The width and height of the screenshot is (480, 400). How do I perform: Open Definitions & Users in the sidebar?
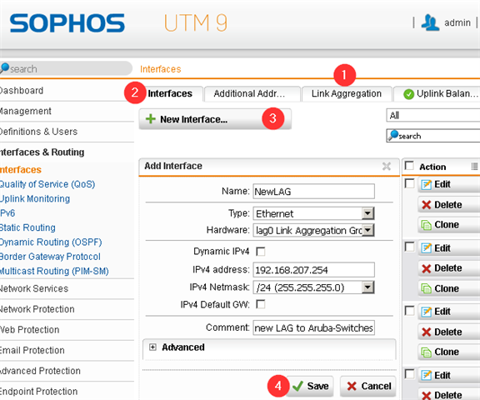(x=67, y=132)
